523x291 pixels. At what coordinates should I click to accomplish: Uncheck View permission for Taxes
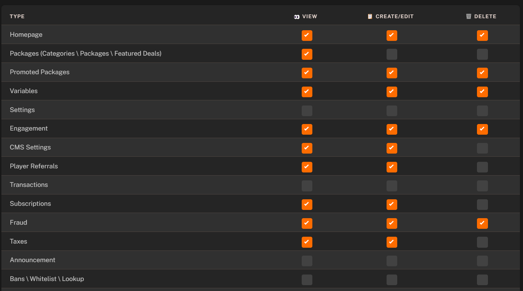307,242
